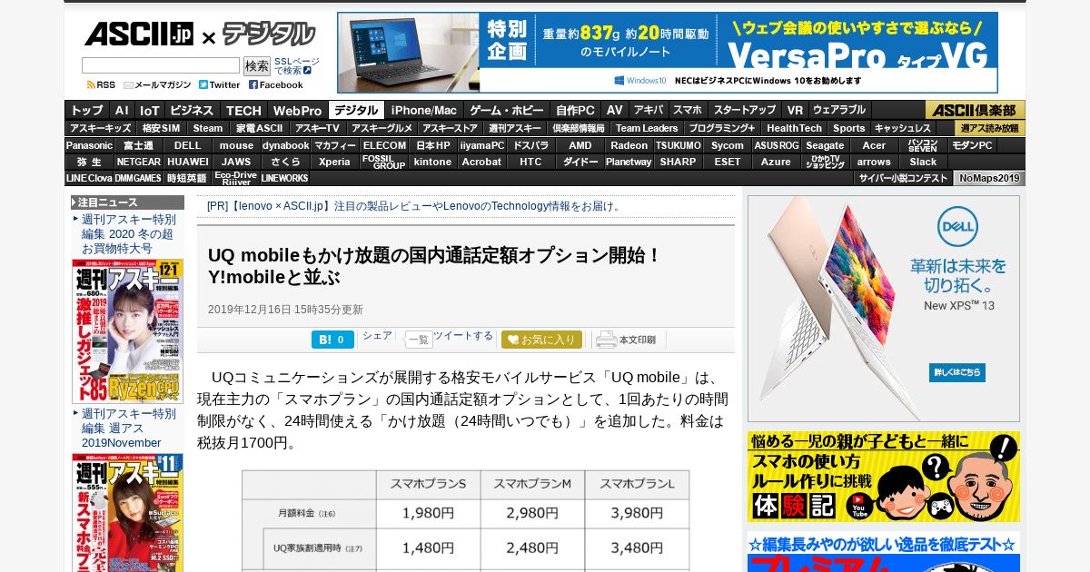Open the アキバ navigation tab

coord(649,110)
